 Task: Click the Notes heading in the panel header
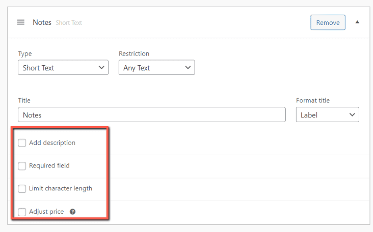tap(42, 22)
